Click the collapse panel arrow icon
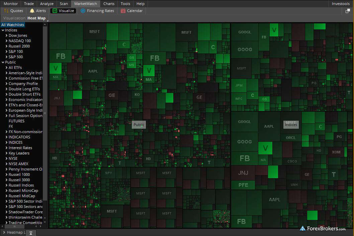Image resolution: width=354 pixels, height=236 pixels. pos(31,233)
